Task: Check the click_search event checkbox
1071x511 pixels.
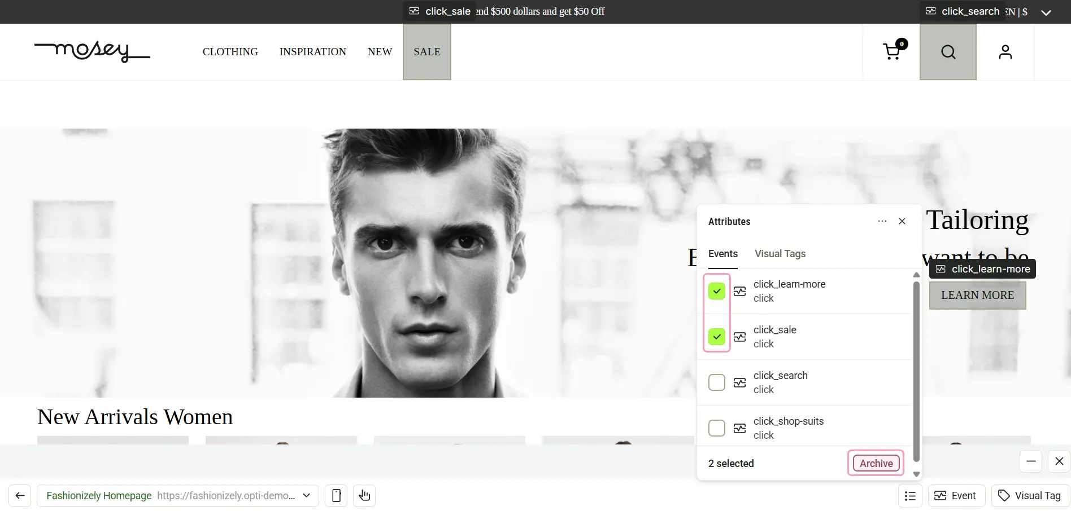Action: coord(717,382)
